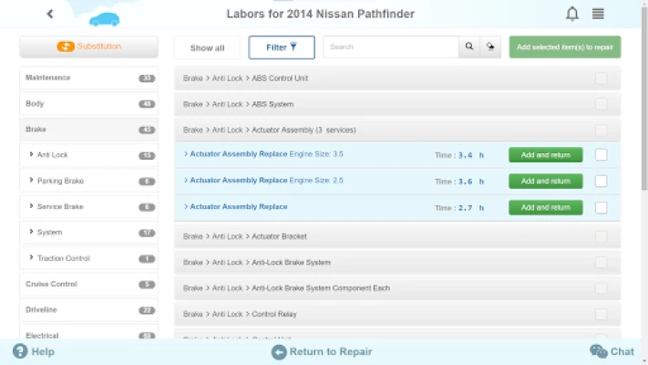Tick the Actuator Assembly group checkbox
This screenshot has width=648, height=365.
601,130
